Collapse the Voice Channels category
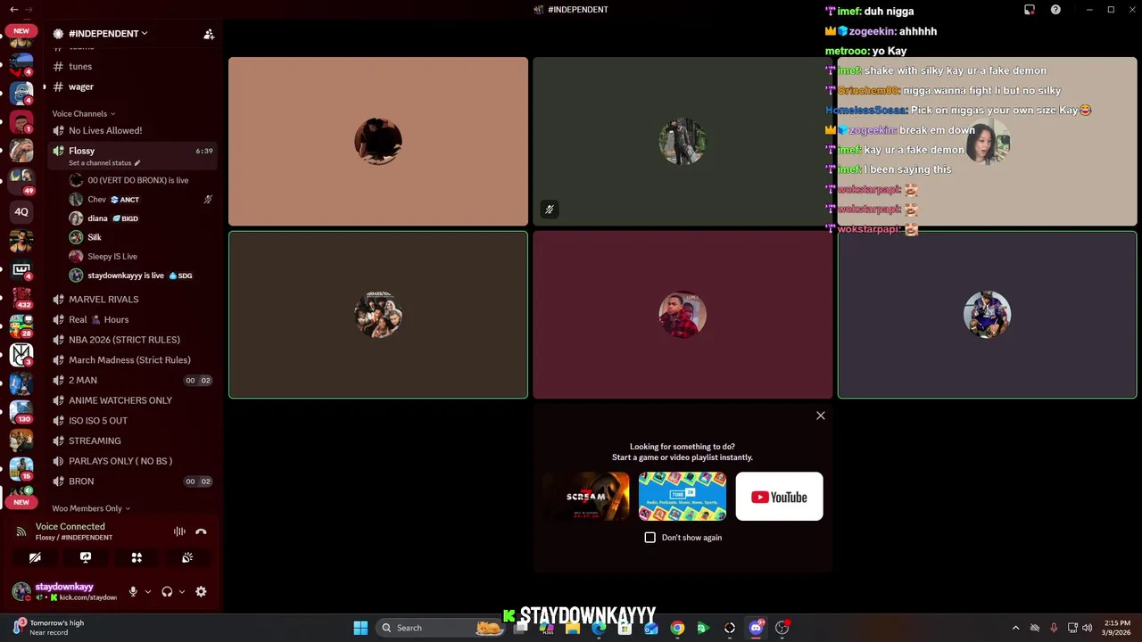Image resolution: width=1142 pixels, height=642 pixels. pyautogui.click(x=84, y=113)
